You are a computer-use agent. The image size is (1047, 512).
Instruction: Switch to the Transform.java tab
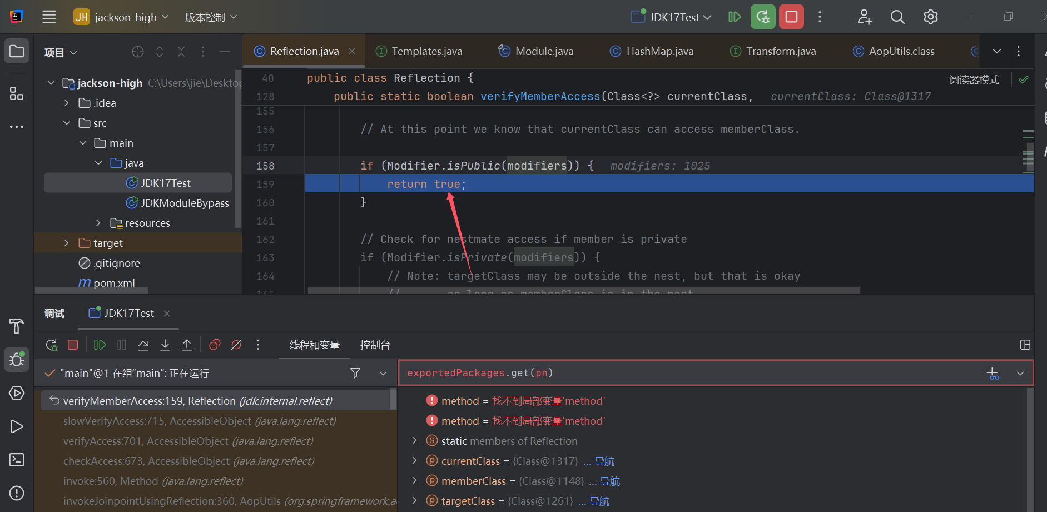(x=773, y=51)
